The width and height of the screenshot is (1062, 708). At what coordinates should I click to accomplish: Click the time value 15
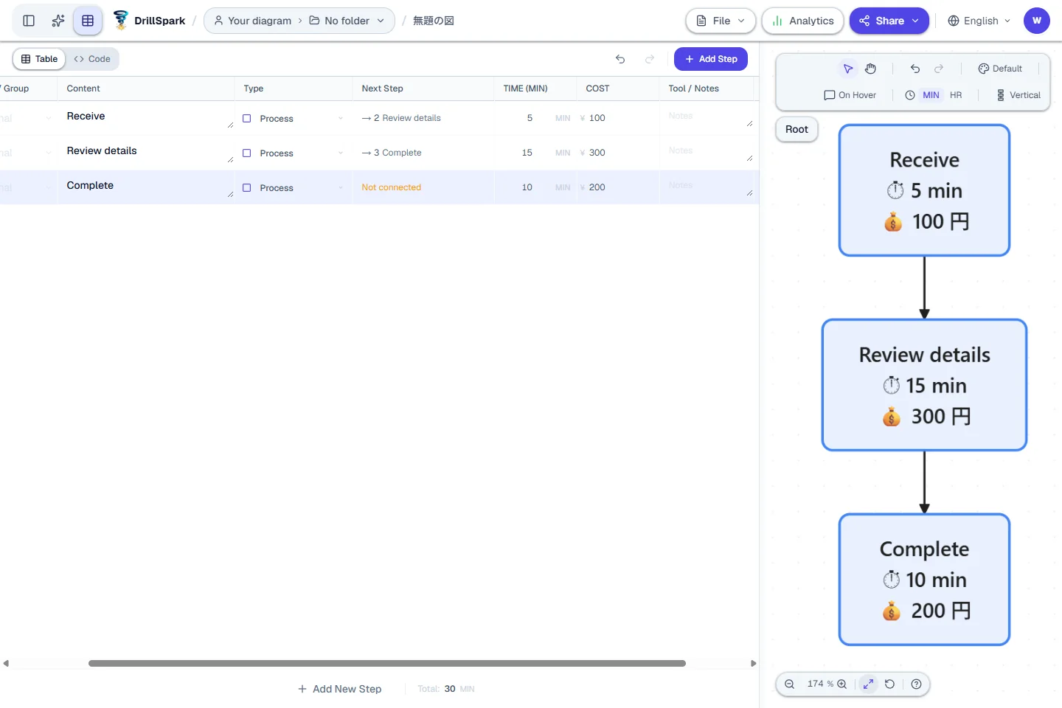tap(527, 153)
